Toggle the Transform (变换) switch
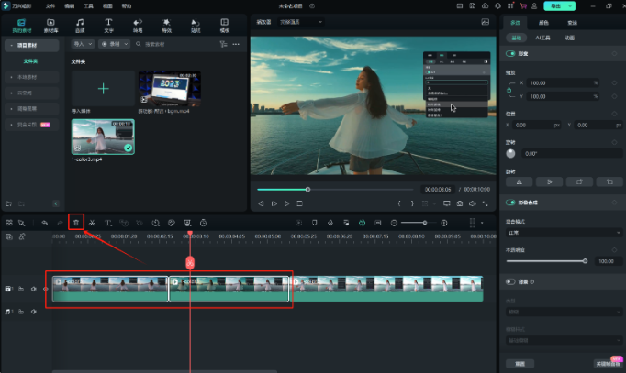This screenshot has height=373, width=626. pyautogui.click(x=509, y=54)
